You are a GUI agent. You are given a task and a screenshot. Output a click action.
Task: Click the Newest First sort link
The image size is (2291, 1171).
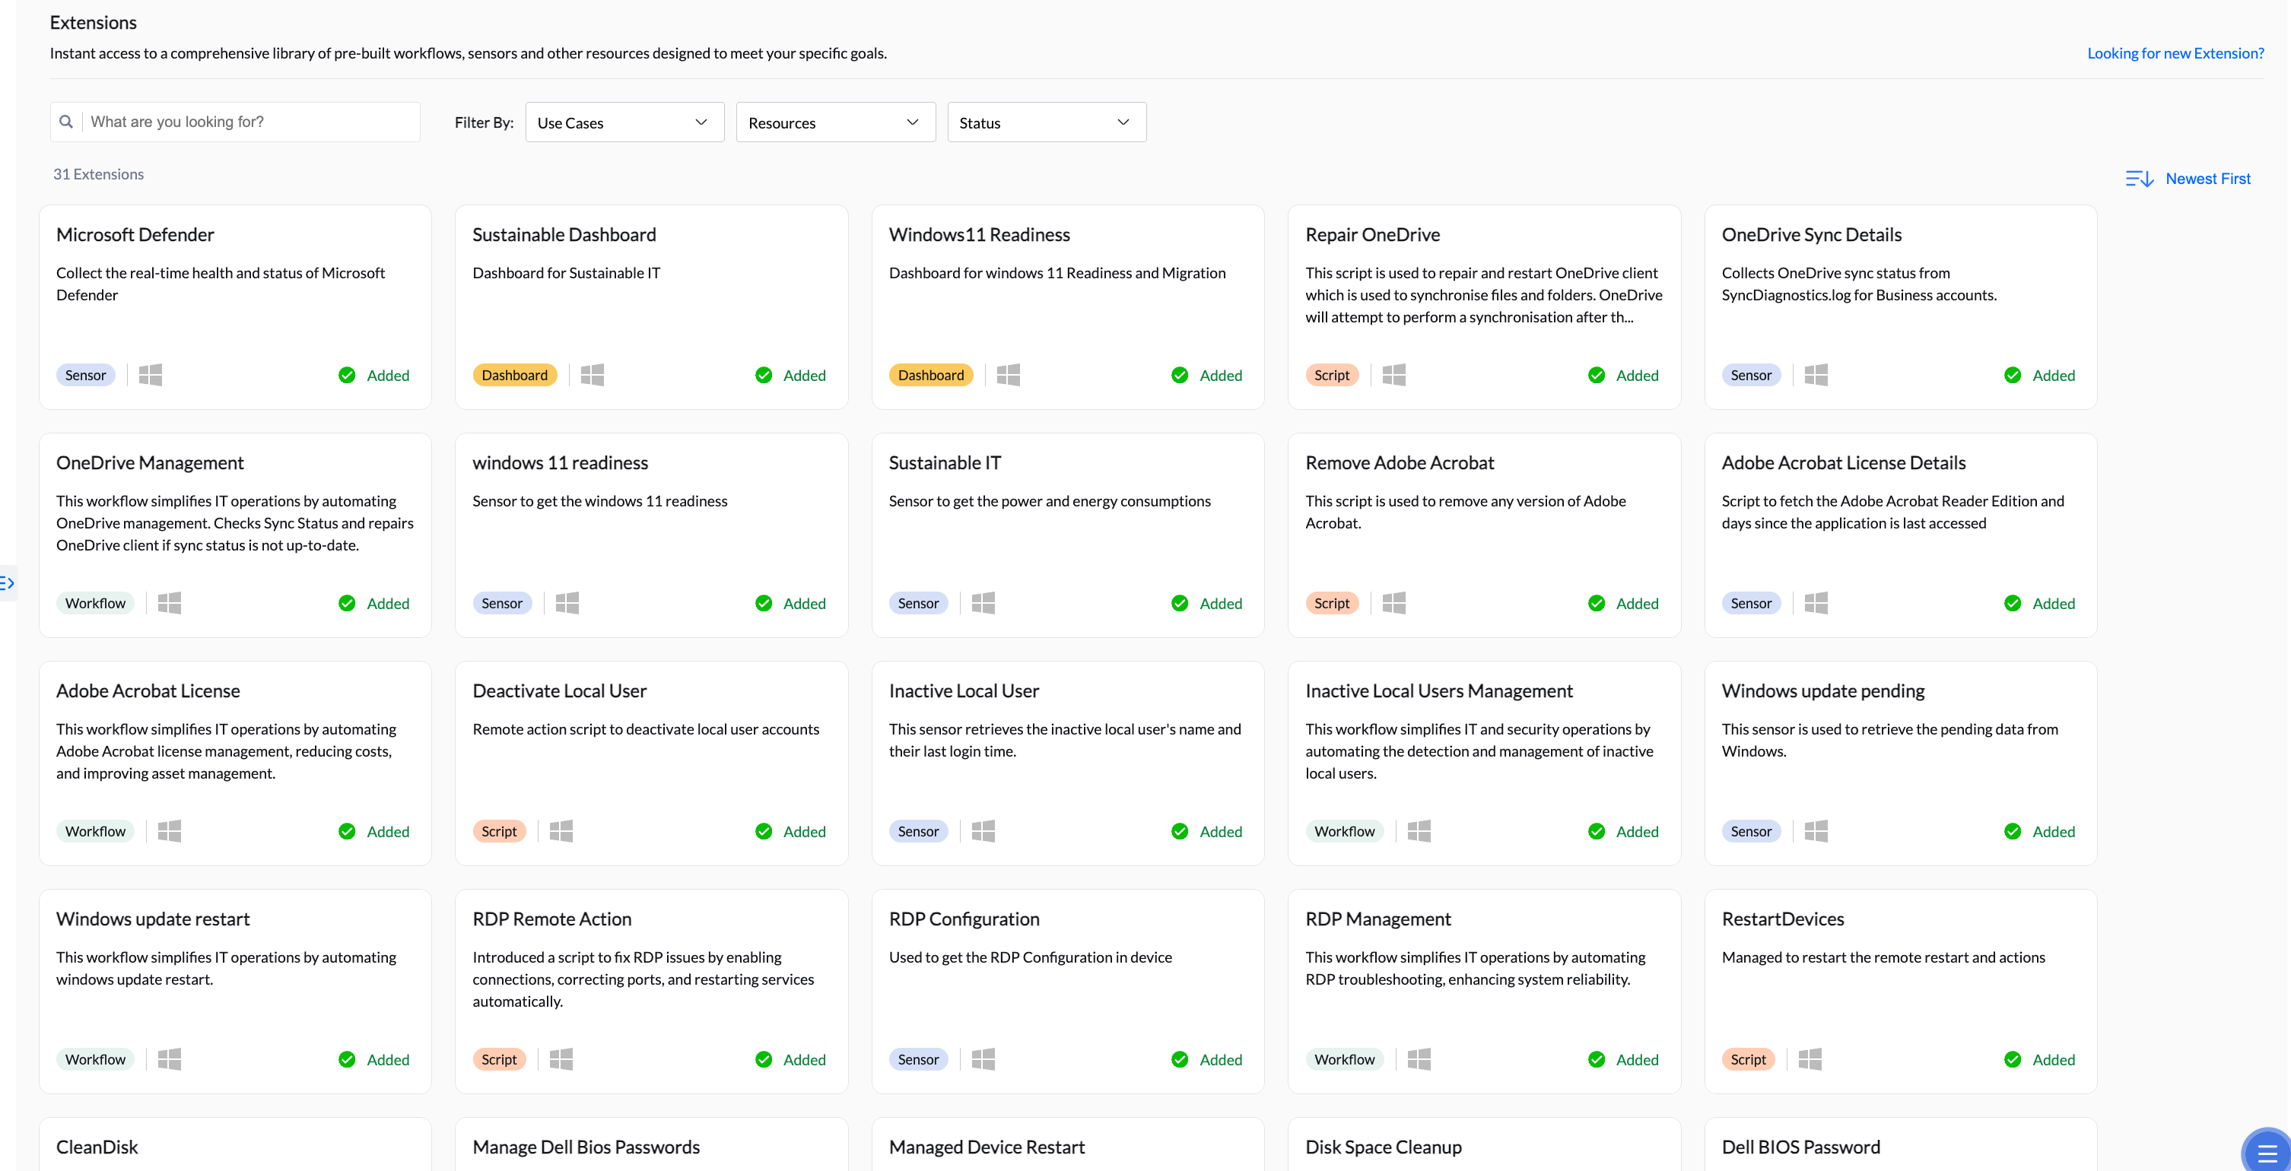(2207, 179)
